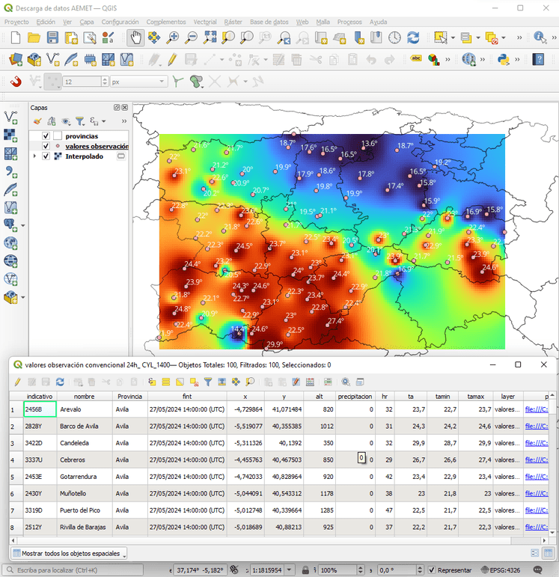Toggle editing pencil in the main toolbar
The height and width of the screenshot is (577, 559).
click(x=172, y=59)
